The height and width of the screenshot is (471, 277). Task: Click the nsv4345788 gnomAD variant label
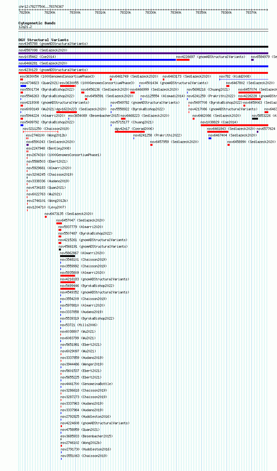click(x=53, y=44)
